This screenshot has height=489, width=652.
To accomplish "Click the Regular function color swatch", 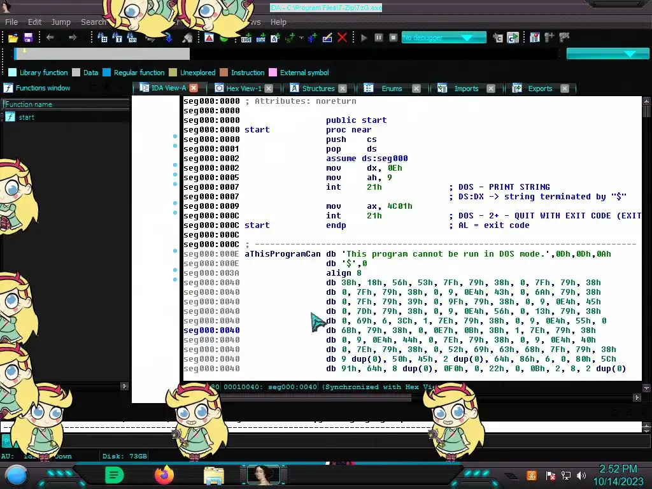I will tap(106, 73).
